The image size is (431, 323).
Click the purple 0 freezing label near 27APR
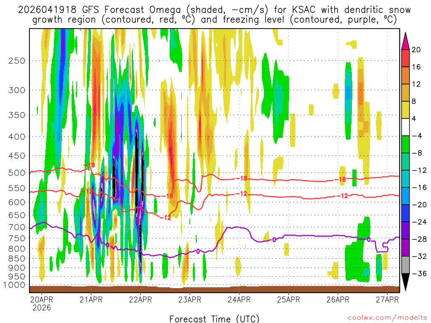point(369,239)
